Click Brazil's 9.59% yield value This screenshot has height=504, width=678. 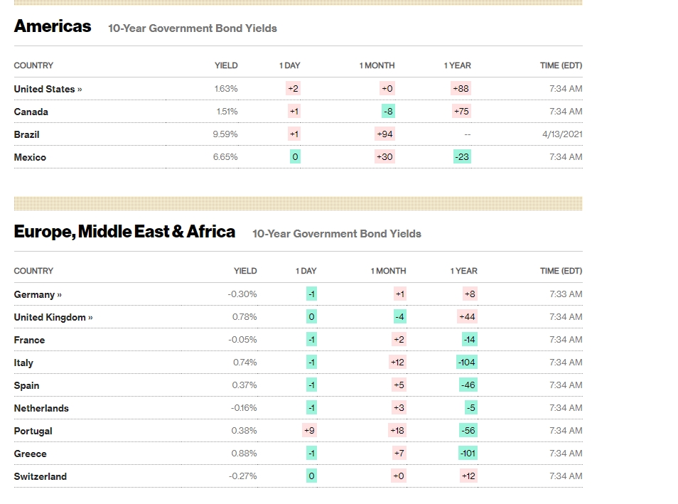[x=225, y=134]
